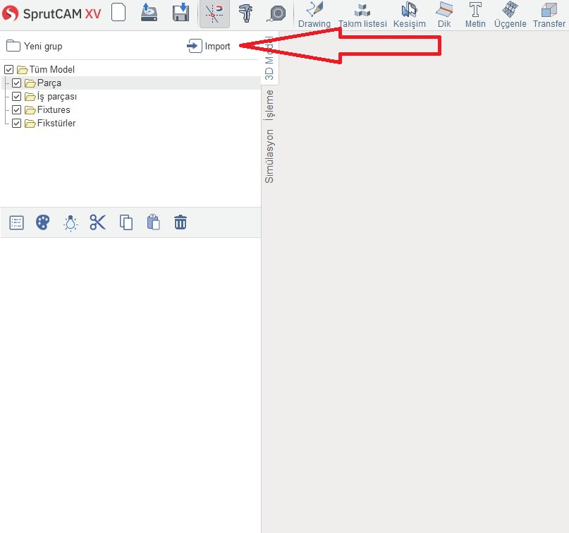Uncheck the Tüm Model checkbox
The height and width of the screenshot is (533, 569).
pyautogui.click(x=9, y=70)
